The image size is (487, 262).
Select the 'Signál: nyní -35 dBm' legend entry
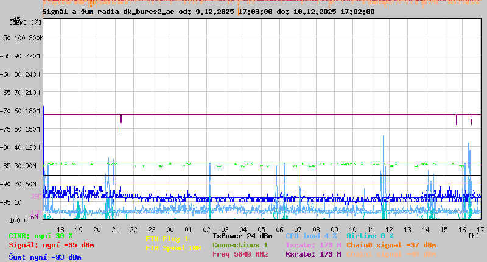51,245
